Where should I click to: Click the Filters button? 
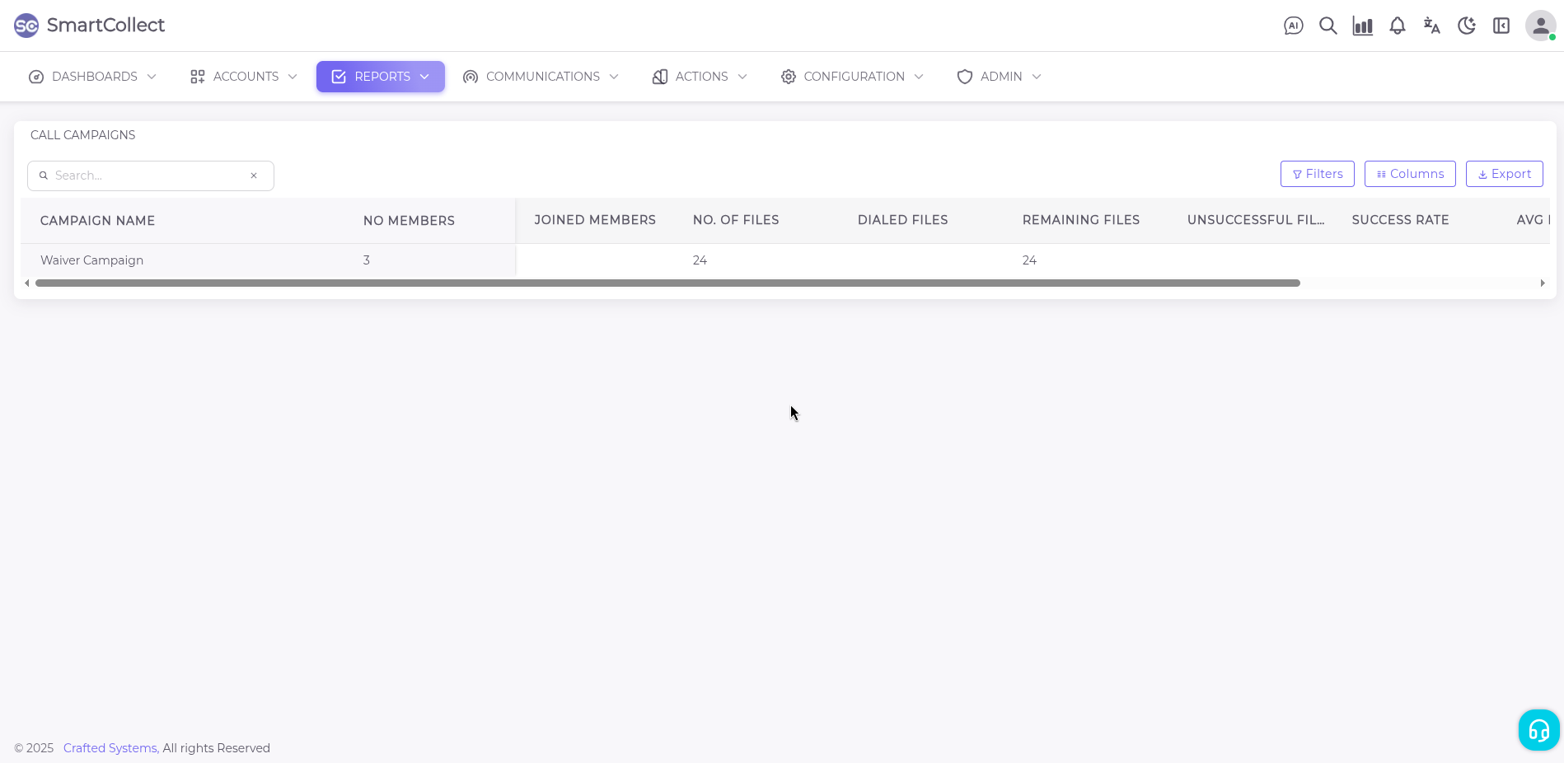click(x=1317, y=174)
